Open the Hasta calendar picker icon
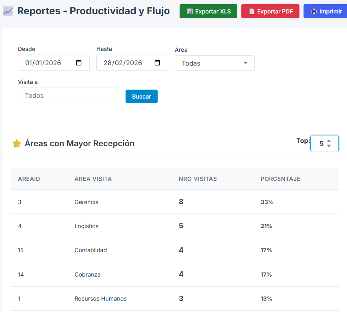 pos(158,63)
